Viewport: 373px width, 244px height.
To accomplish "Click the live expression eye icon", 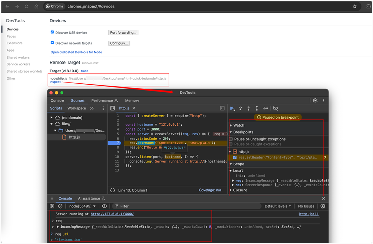I will tap(104, 206).
